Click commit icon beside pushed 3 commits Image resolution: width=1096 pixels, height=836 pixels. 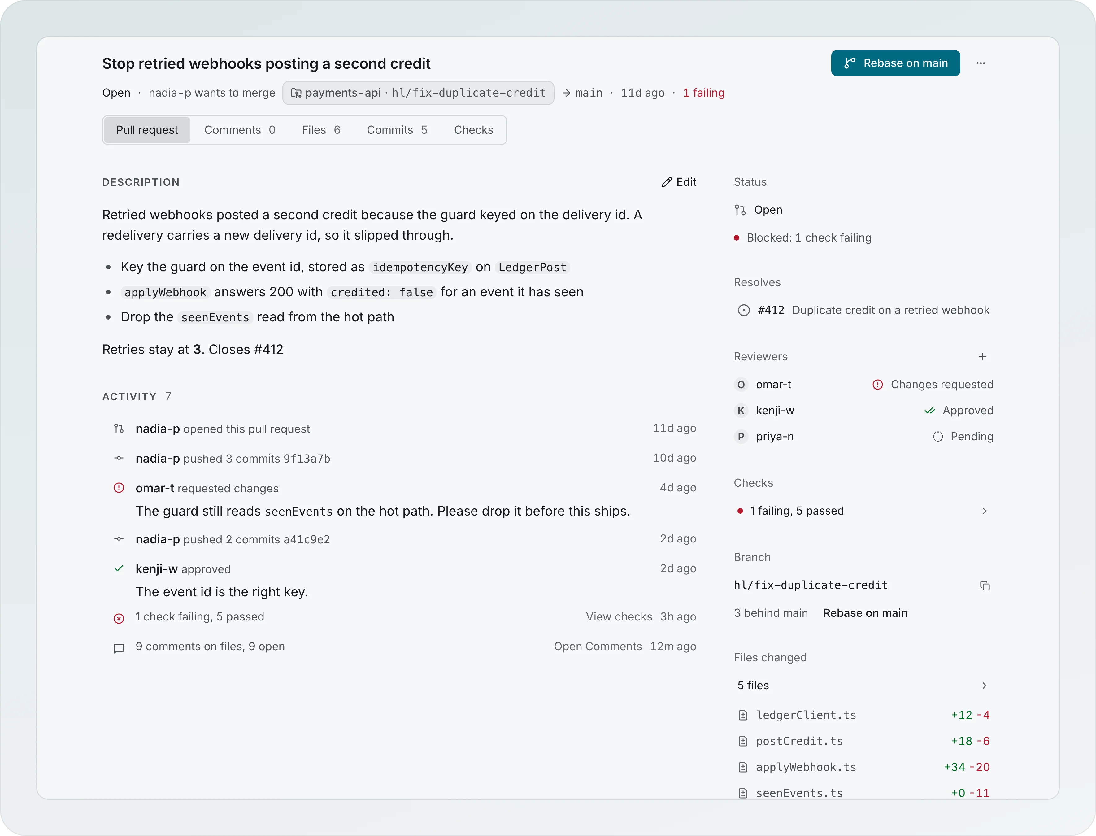coord(118,458)
